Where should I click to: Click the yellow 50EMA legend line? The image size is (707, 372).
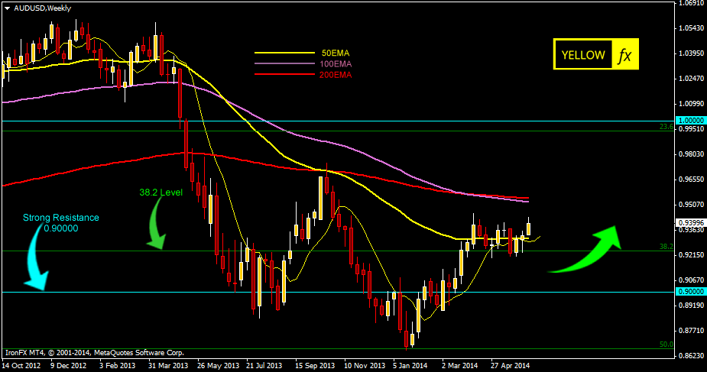point(284,53)
